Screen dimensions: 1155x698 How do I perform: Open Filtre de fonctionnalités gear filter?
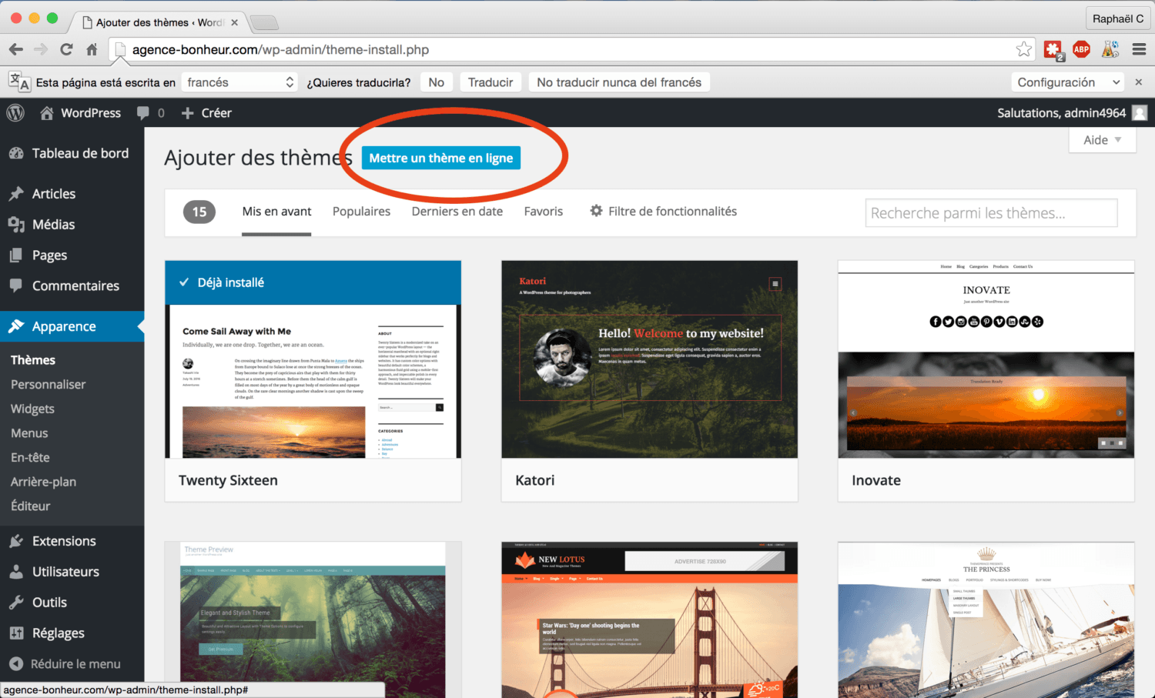663,211
